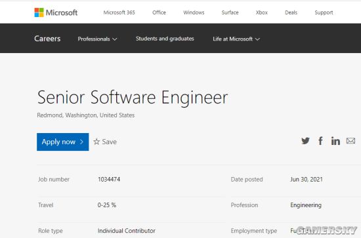Open the Xbox navigation link
The width and height of the screenshot is (361, 238).
pos(262,12)
